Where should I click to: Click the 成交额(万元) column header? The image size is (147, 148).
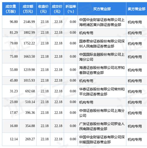click(x=28, y=9)
